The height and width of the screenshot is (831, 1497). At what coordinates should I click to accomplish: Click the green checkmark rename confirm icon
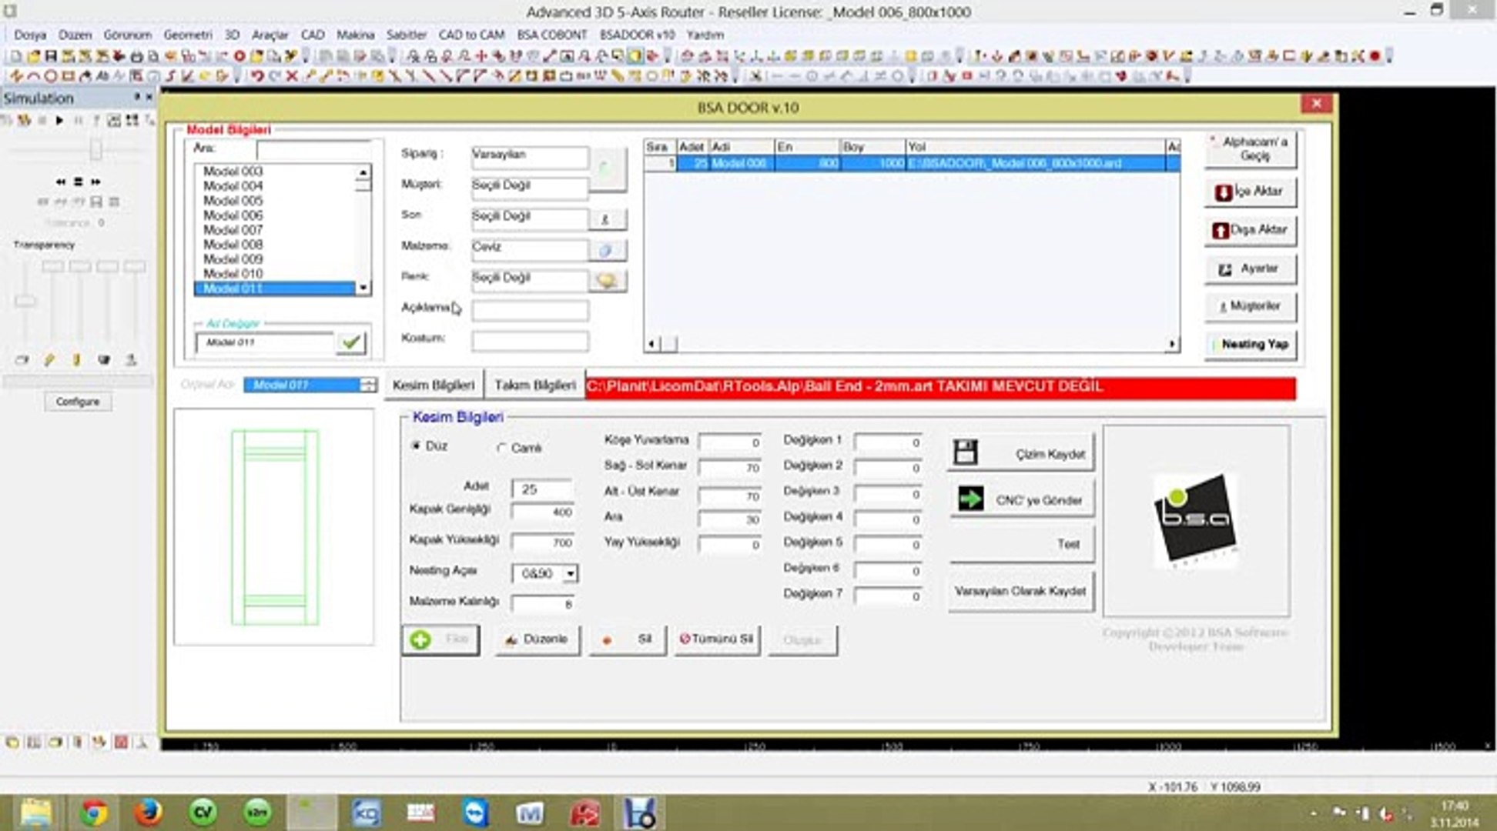351,342
